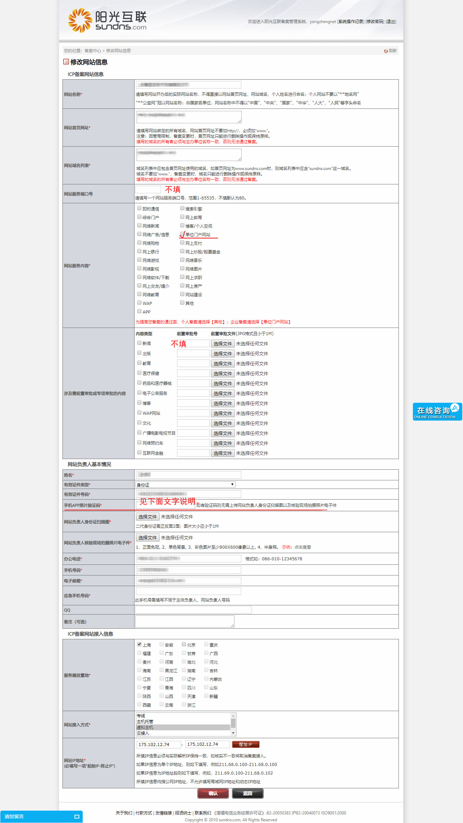463x823 pixels.
Task: Click the 返回 back button
Action: pyautogui.click(x=248, y=793)
